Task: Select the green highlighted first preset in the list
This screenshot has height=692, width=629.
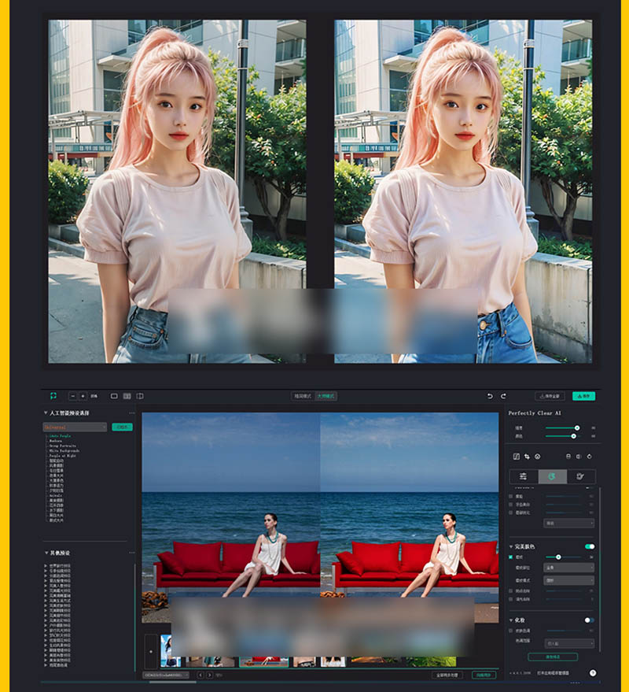Action: point(60,435)
